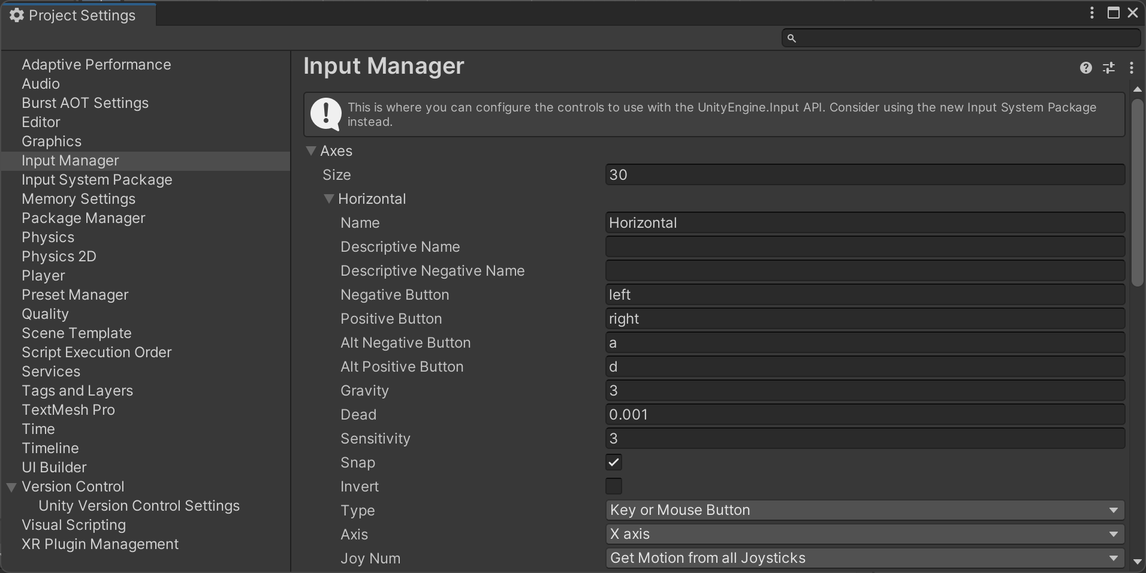Open the Joy Num dropdown
This screenshot has height=573, width=1146.
(x=865, y=558)
